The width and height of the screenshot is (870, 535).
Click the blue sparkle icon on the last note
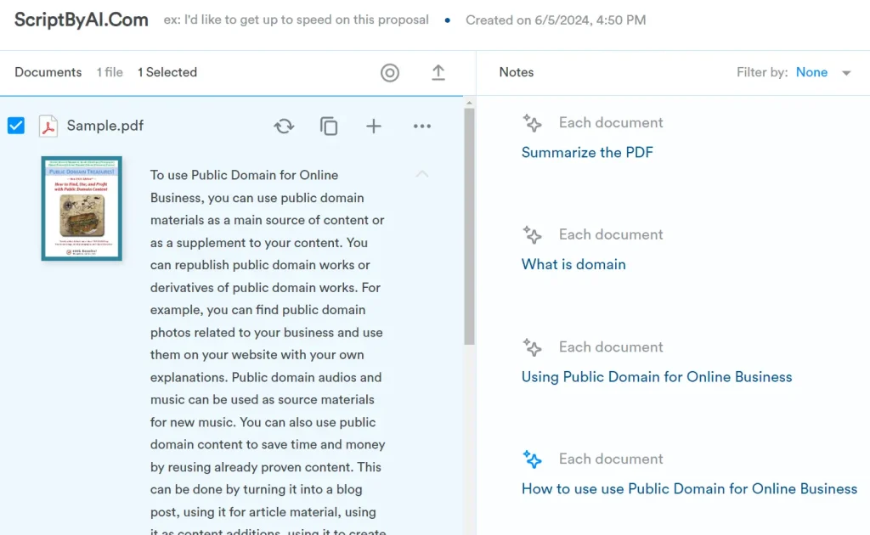pos(532,459)
